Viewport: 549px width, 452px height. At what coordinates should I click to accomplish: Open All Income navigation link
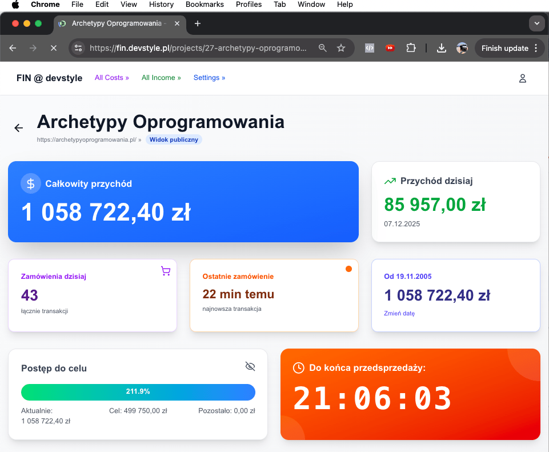(x=161, y=78)
